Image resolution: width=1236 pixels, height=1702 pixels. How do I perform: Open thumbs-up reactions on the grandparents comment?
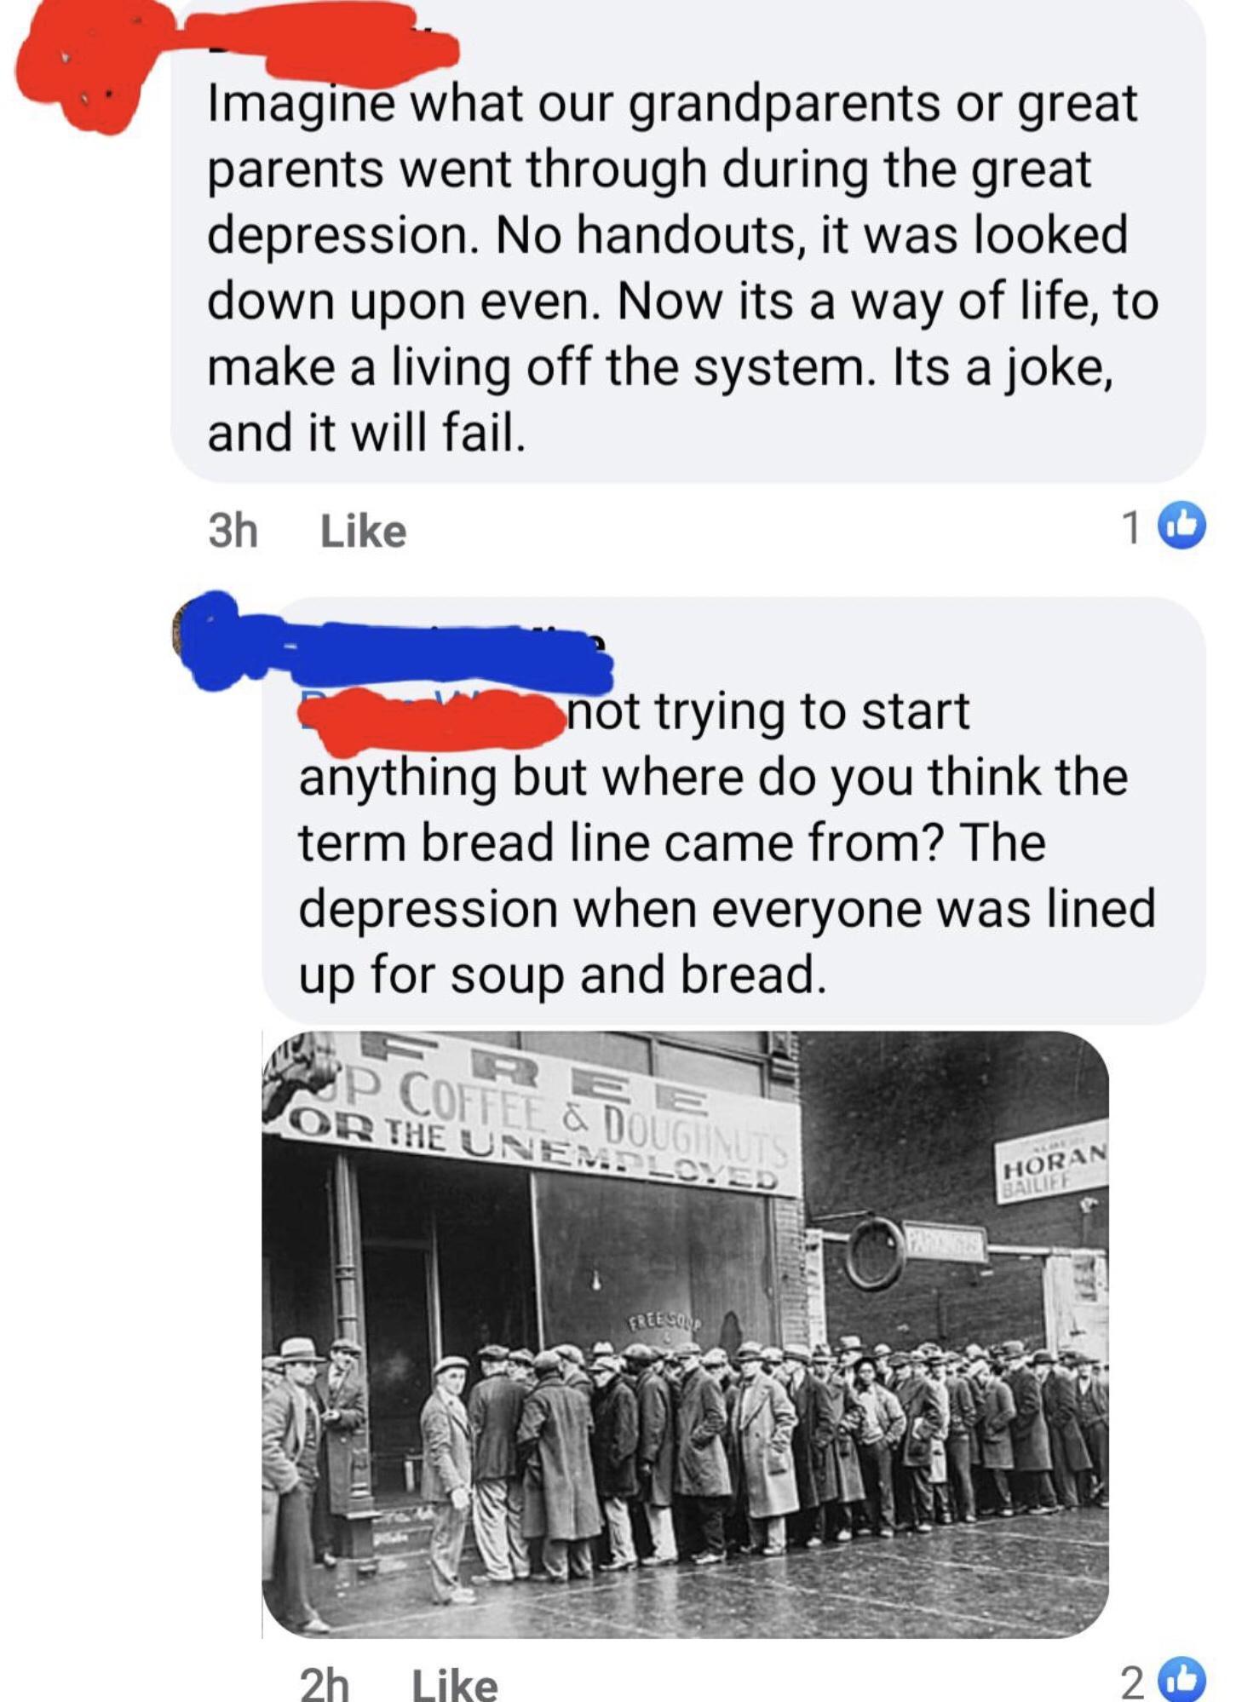point(1182,526)
